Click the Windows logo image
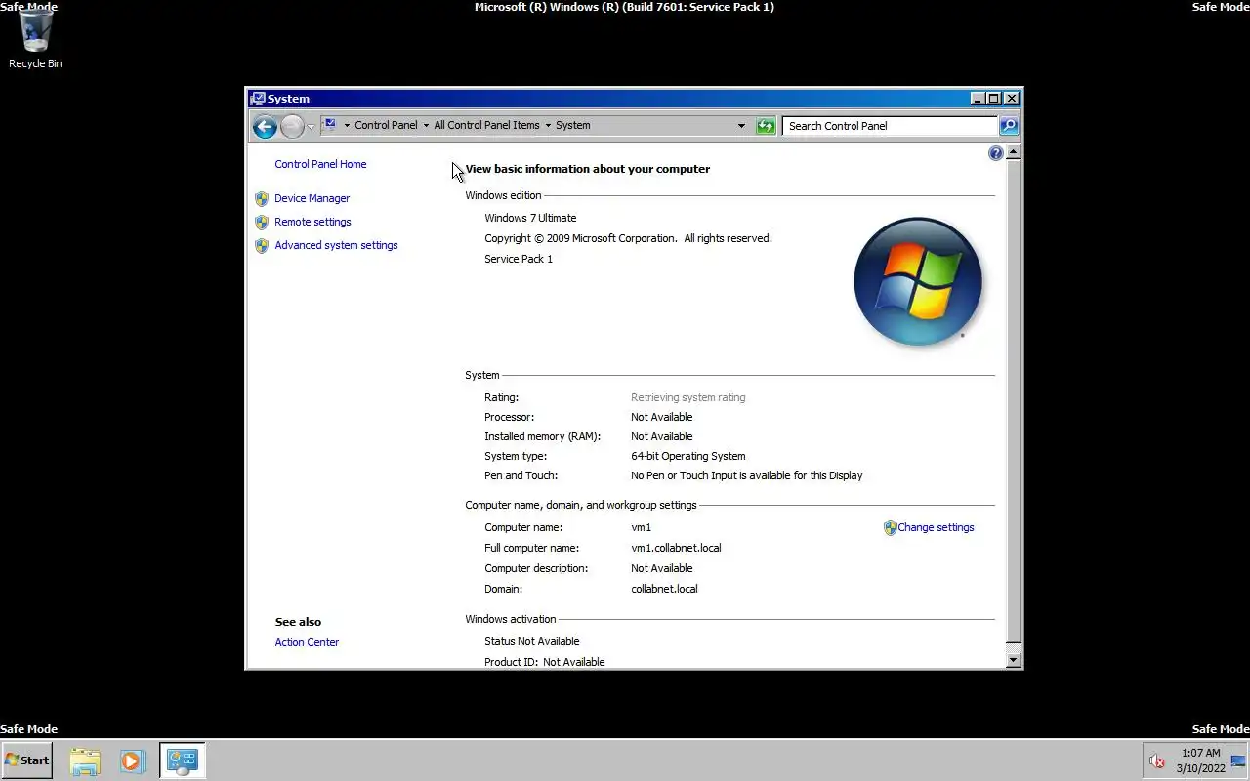Viewport: 1250px width, 781px height. pyautogui.click(x=917, y=281)
